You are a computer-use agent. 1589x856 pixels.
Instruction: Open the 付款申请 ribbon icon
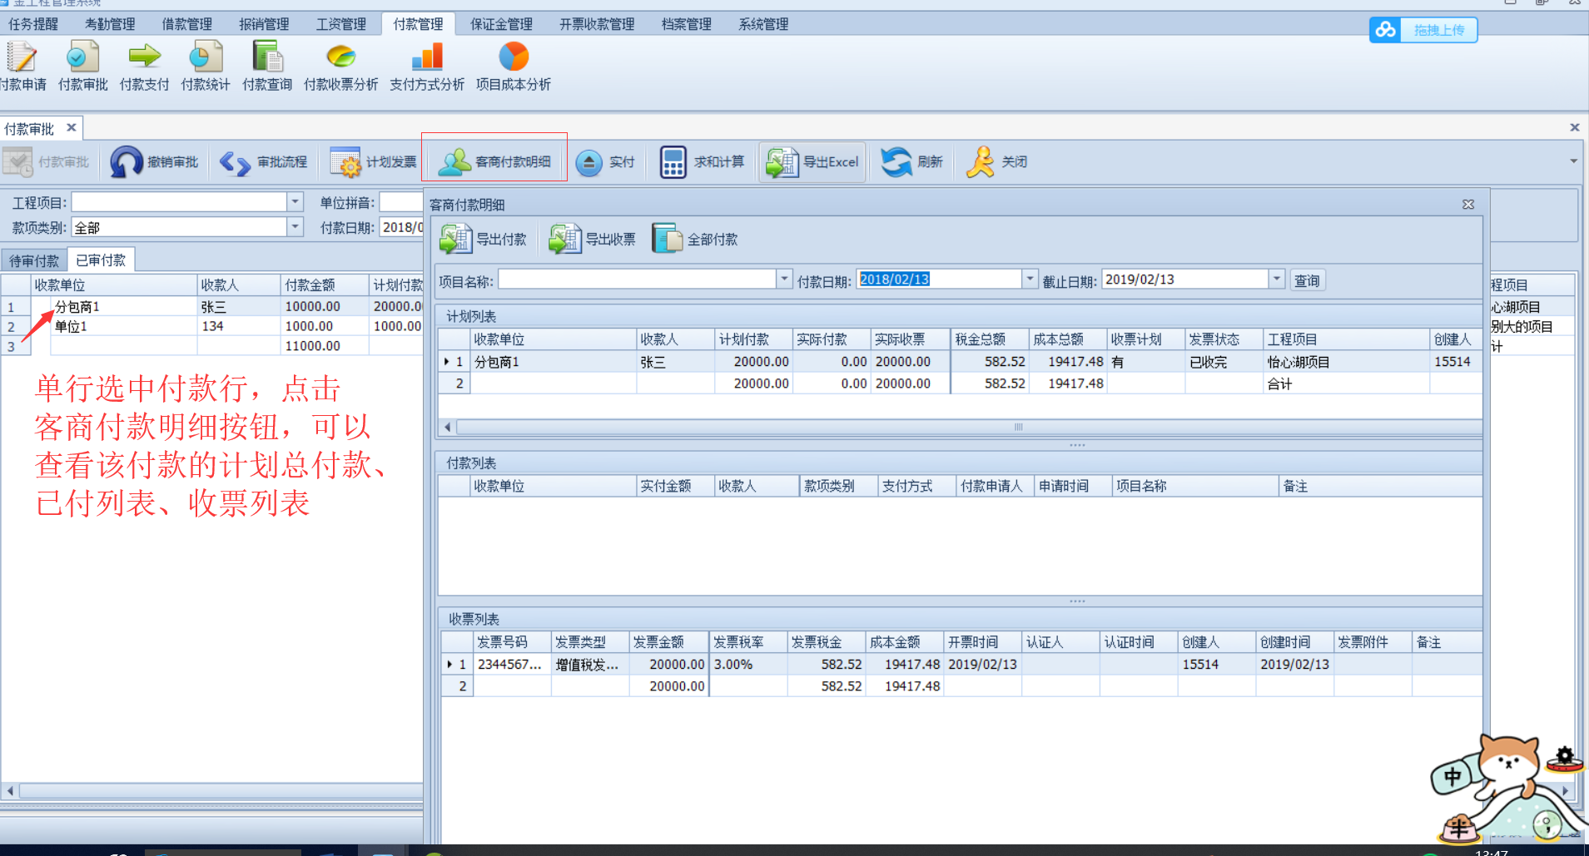click(22, 67)
